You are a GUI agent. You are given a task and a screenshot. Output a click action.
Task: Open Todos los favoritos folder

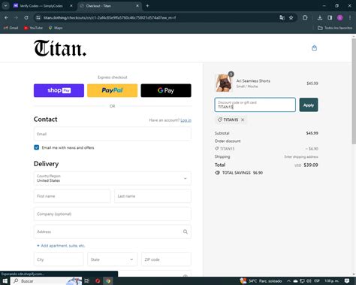[x=335, y=28]
